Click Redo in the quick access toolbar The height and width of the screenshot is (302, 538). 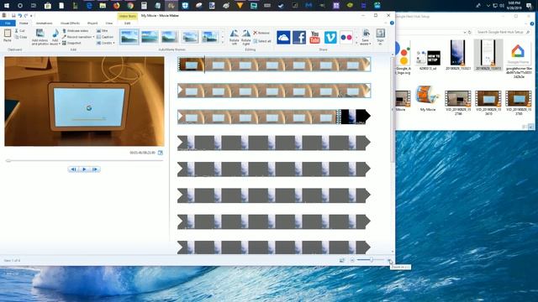[x=26, y=16]
